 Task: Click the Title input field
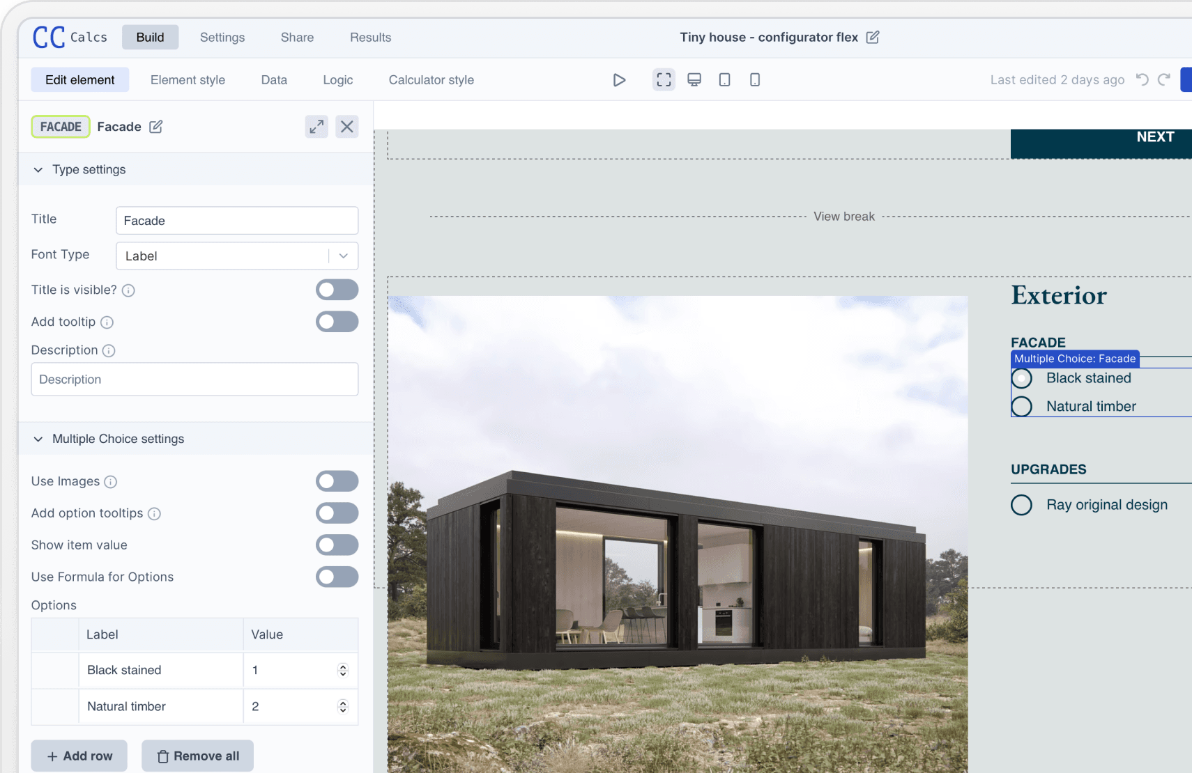[237, 221]
